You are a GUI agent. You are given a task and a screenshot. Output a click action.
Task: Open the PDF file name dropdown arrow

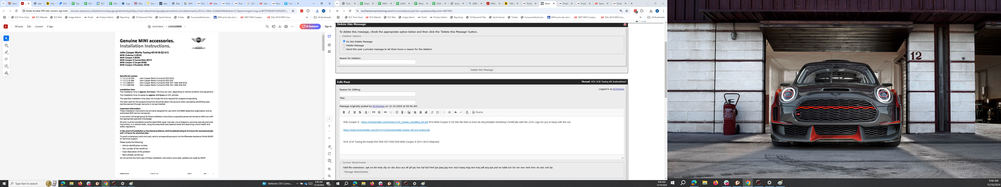(185, 26)
